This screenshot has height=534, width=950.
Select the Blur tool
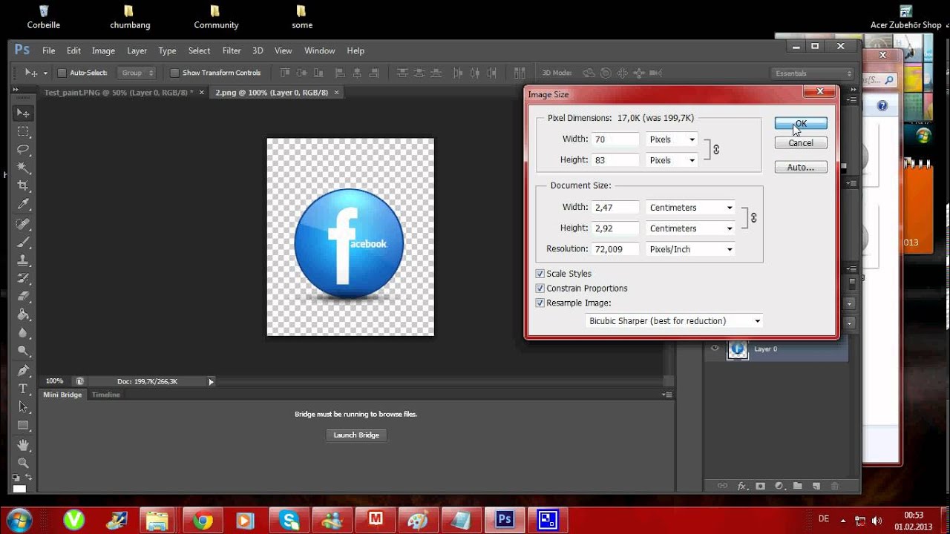coord(23,334)
